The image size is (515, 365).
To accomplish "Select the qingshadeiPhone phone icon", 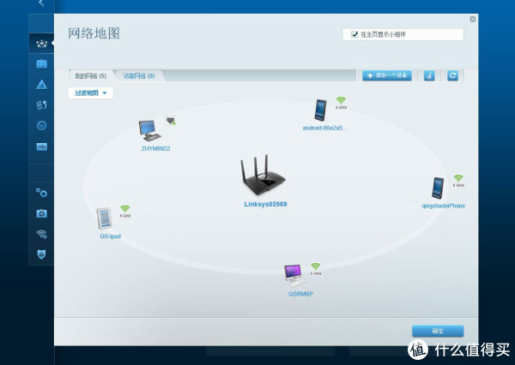I will (438, 188).
